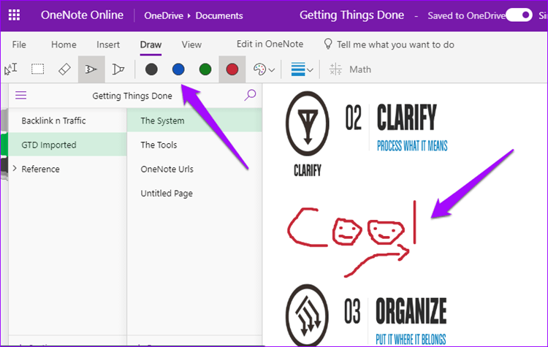Open the Documents breadcrumb link
The image size is (548, 347).
219,16
